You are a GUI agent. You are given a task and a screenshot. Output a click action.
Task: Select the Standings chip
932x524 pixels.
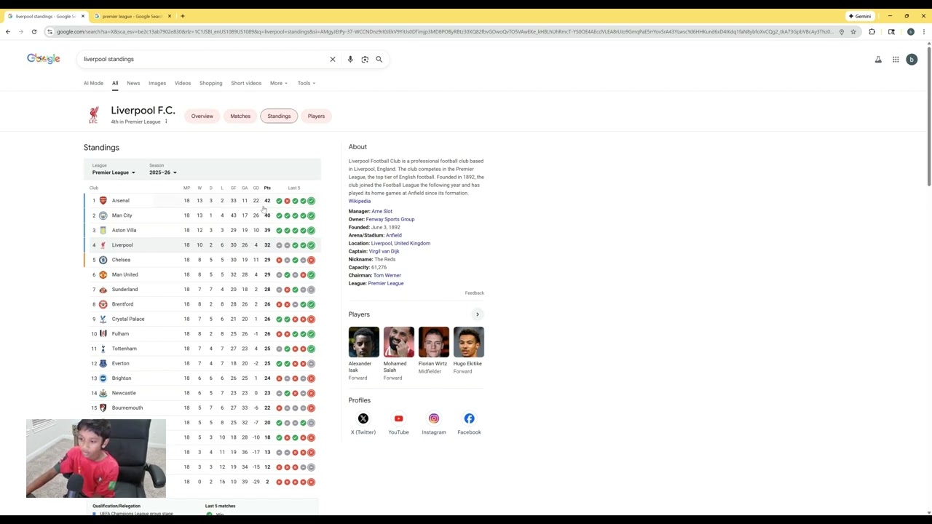pyautogui.click(x=279, y=116)
